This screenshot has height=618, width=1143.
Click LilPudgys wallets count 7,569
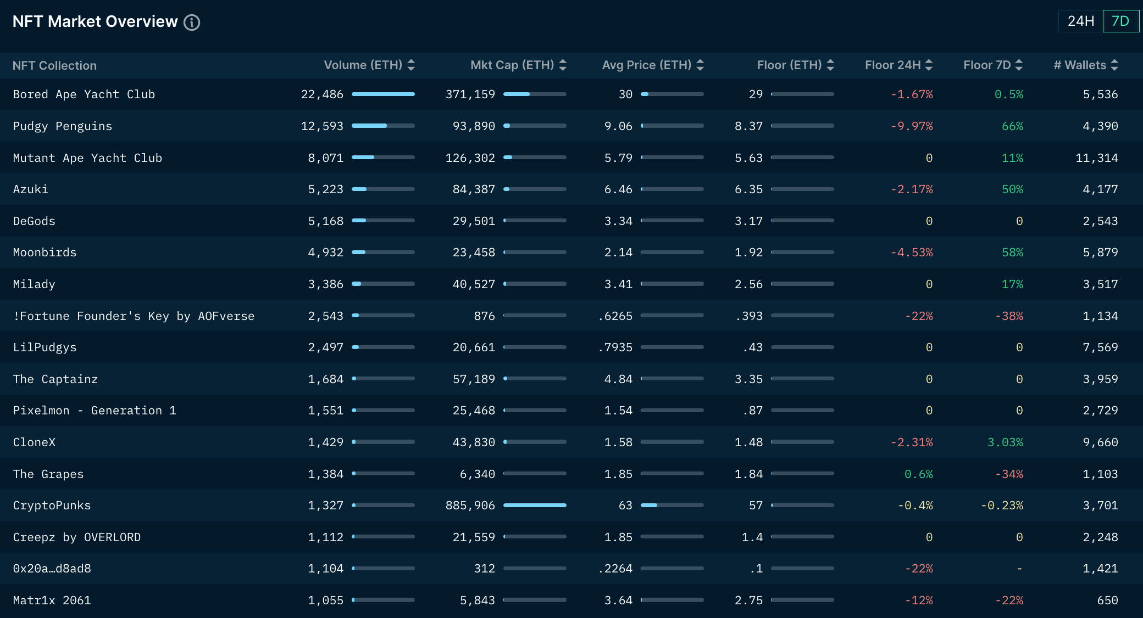pyautogui.click(x=1100, y=347)
